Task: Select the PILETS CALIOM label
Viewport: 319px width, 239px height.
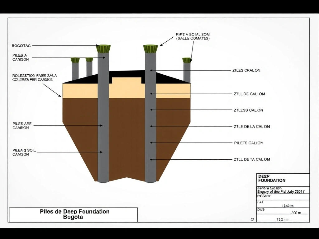Action: point(249,143)
